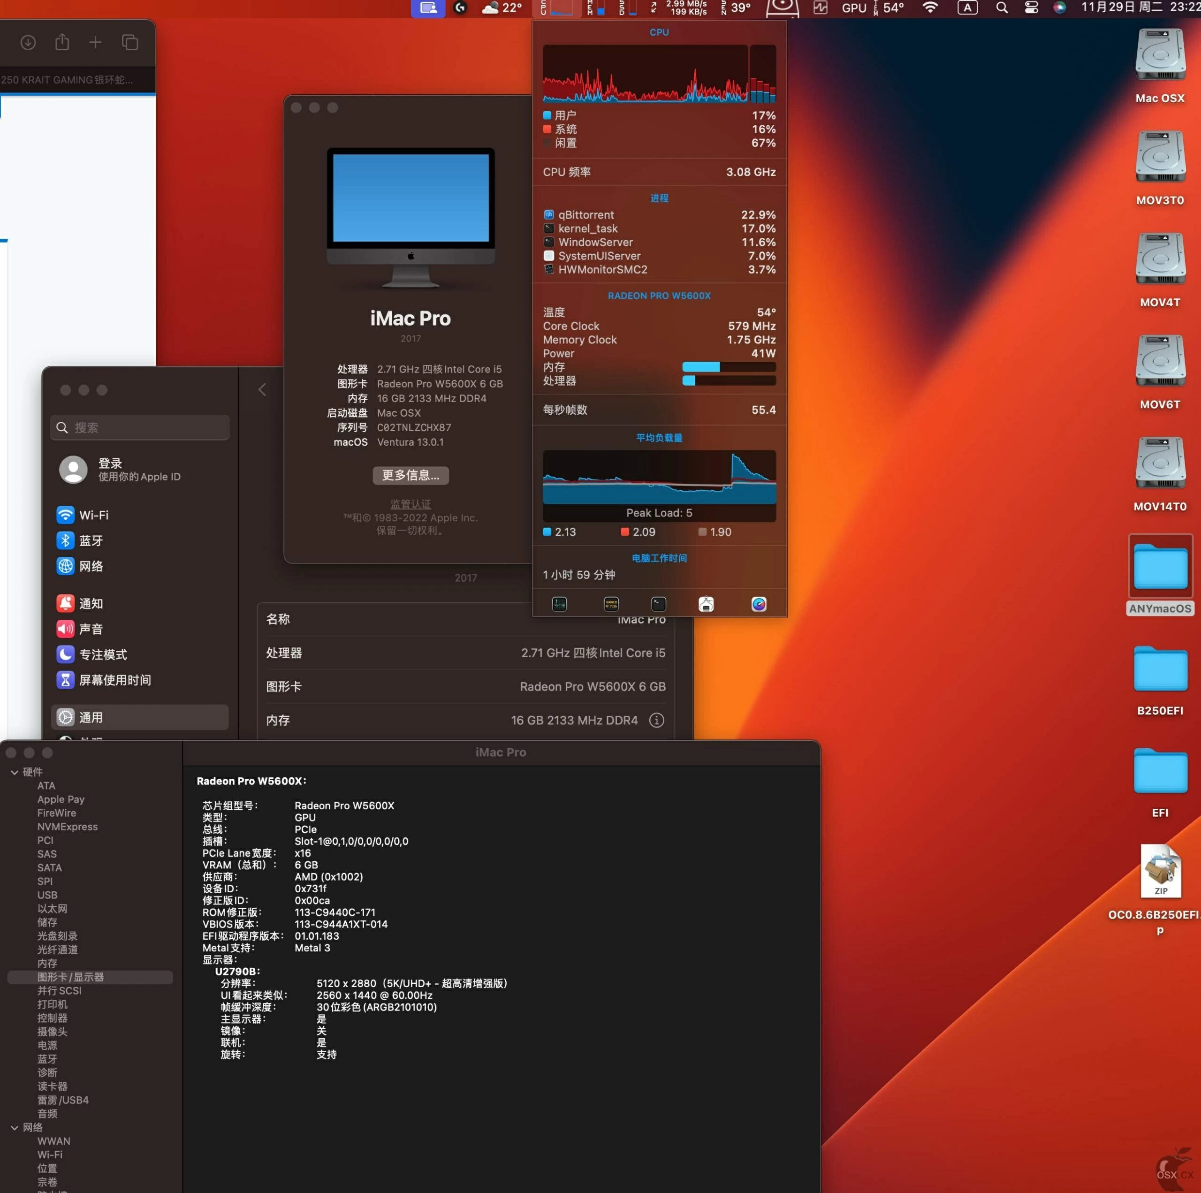The height and width of the screenshot is (1193, 1201).
Task: Select 图形卡/显示器 in System Information sidebar
Action: coord(90,977)
